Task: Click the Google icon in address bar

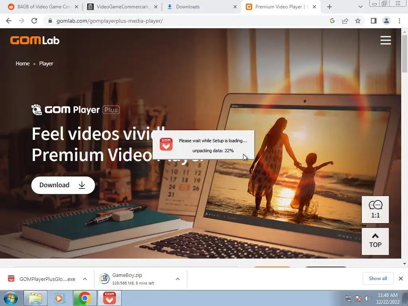Action: tap(332, 21)
